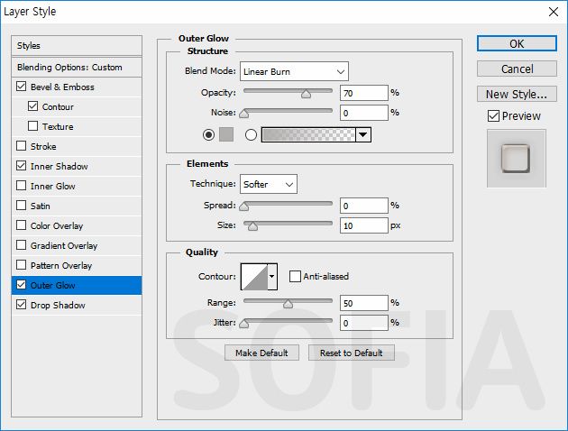The image size is (568, 431).
Task: Click the style preview thumbnail
Action: [517, 159]
